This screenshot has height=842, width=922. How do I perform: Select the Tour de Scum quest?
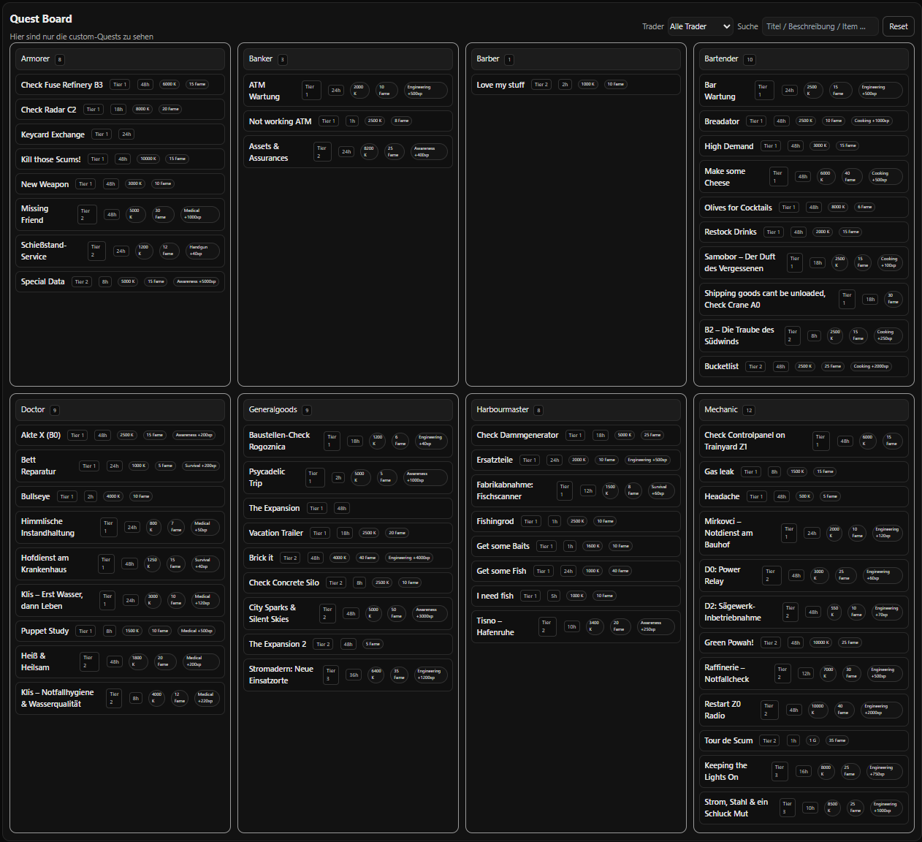pyautogui.click(x=728, y=740)
